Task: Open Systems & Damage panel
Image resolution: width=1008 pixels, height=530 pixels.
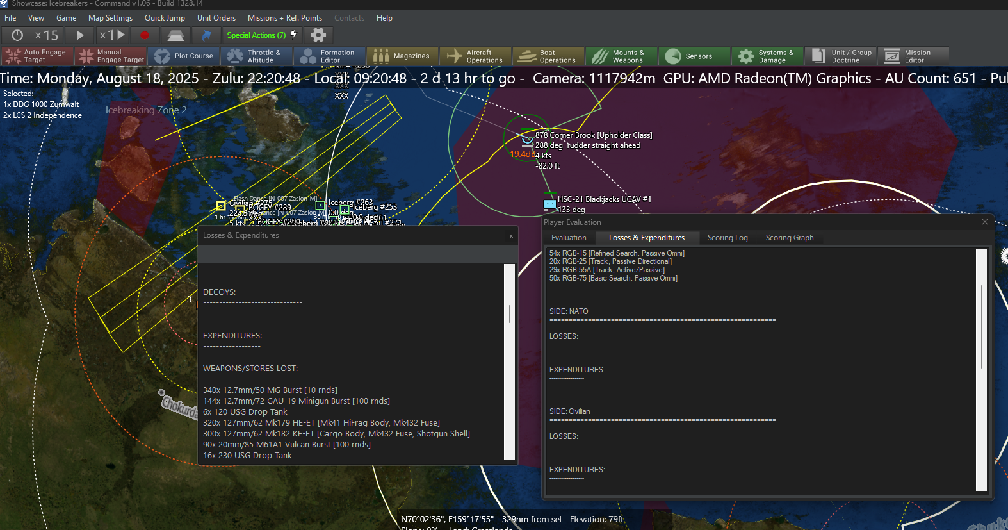Action: [768, 56]
